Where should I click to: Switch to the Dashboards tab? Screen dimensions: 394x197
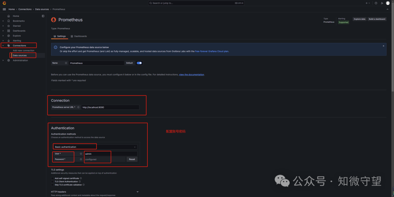point(79,36)
